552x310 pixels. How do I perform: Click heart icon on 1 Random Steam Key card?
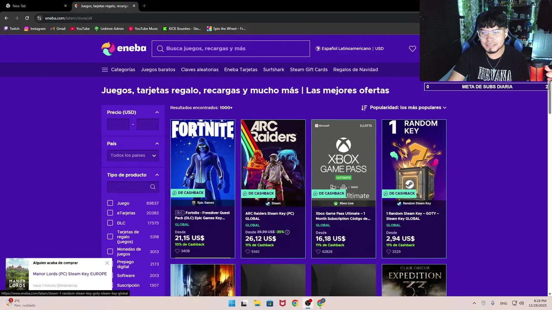pos(389,251)
